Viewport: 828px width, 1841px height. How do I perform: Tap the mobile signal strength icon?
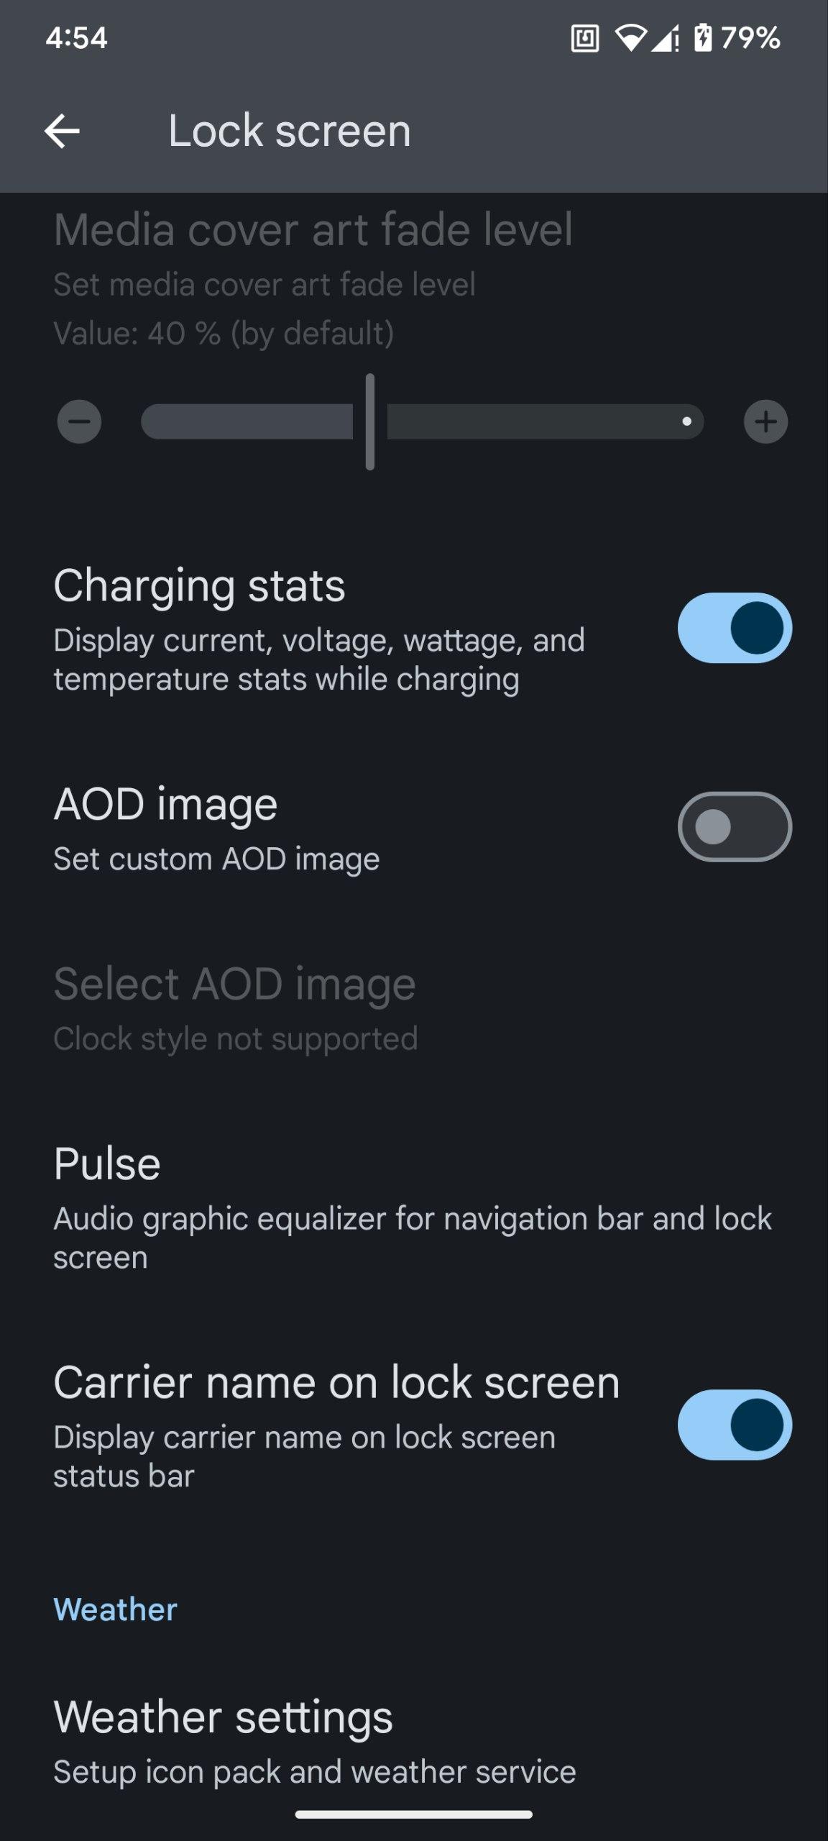(666, 38)
